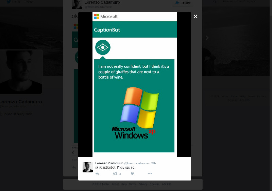The width and height of the screenshot is (272, 191).
Task: Open the Help link in the footer
Action: coord(124,184)
